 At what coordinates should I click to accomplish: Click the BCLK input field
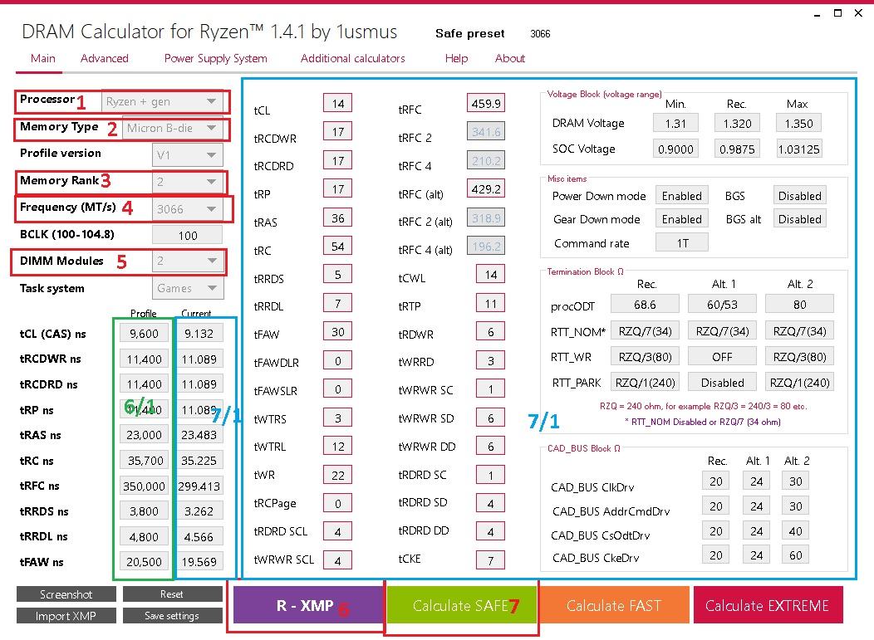pyautogui.click(x=187, y=236)
